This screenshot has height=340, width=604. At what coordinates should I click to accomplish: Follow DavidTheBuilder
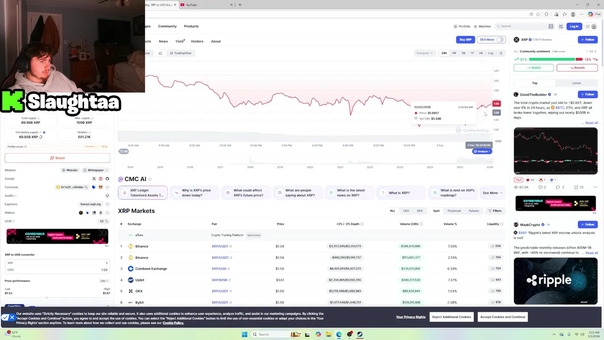click(x=587, y=94)
